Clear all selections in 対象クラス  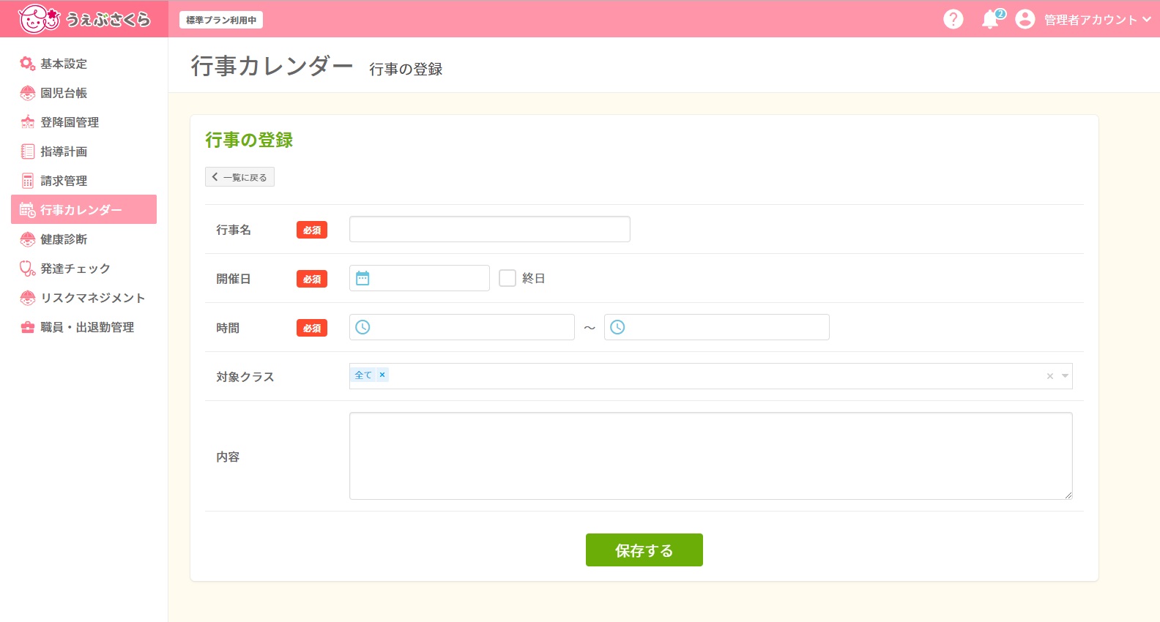[1050, 376]
